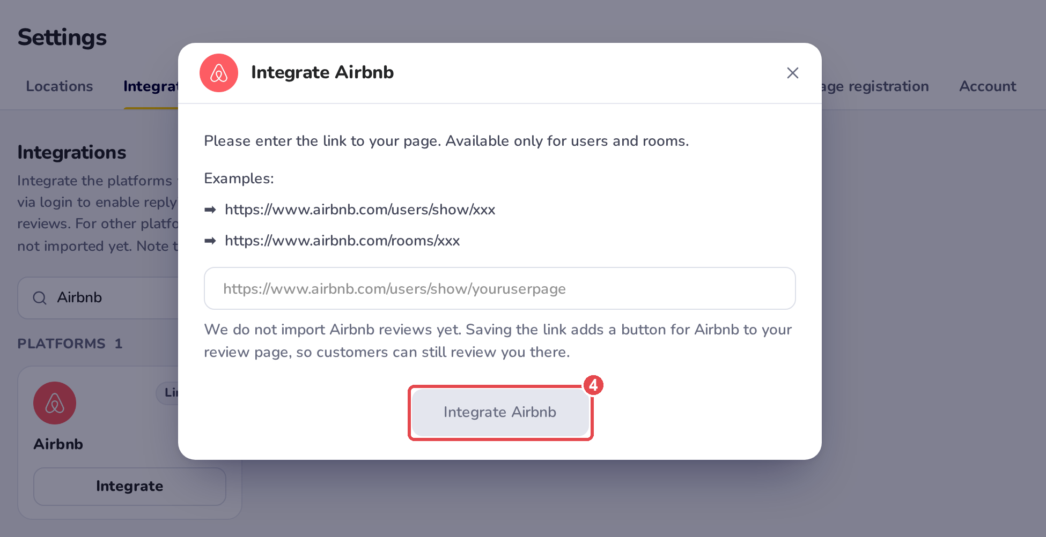Click the Integrate Airbnb button
1046x537 pixels.
tap(500, 412)
